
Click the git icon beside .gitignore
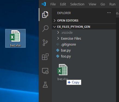[57, 44]
